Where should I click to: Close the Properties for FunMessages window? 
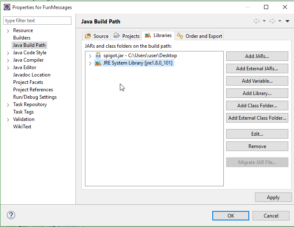(285, 7)
